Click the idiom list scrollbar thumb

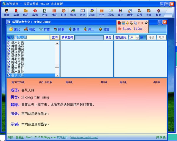tap(57, 65)
